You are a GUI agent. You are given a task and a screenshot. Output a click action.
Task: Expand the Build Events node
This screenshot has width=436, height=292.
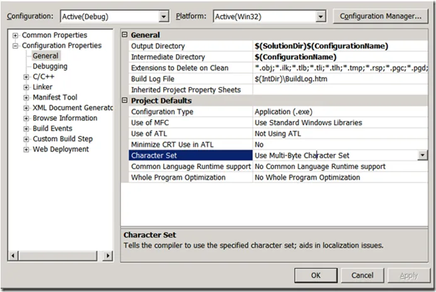[x=26, y=129]
